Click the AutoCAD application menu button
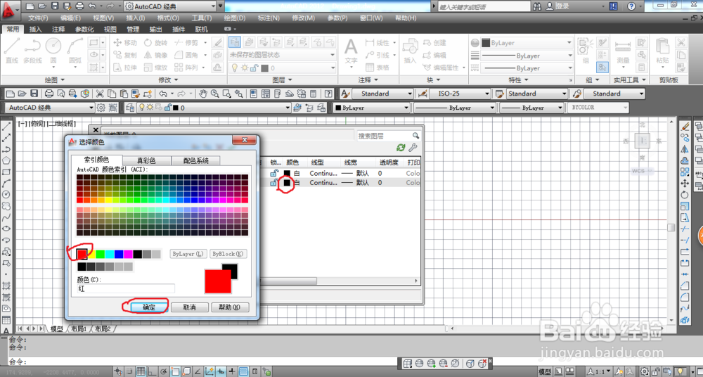The height and width of the screenshot is (377, 703). tap(10, 9)
